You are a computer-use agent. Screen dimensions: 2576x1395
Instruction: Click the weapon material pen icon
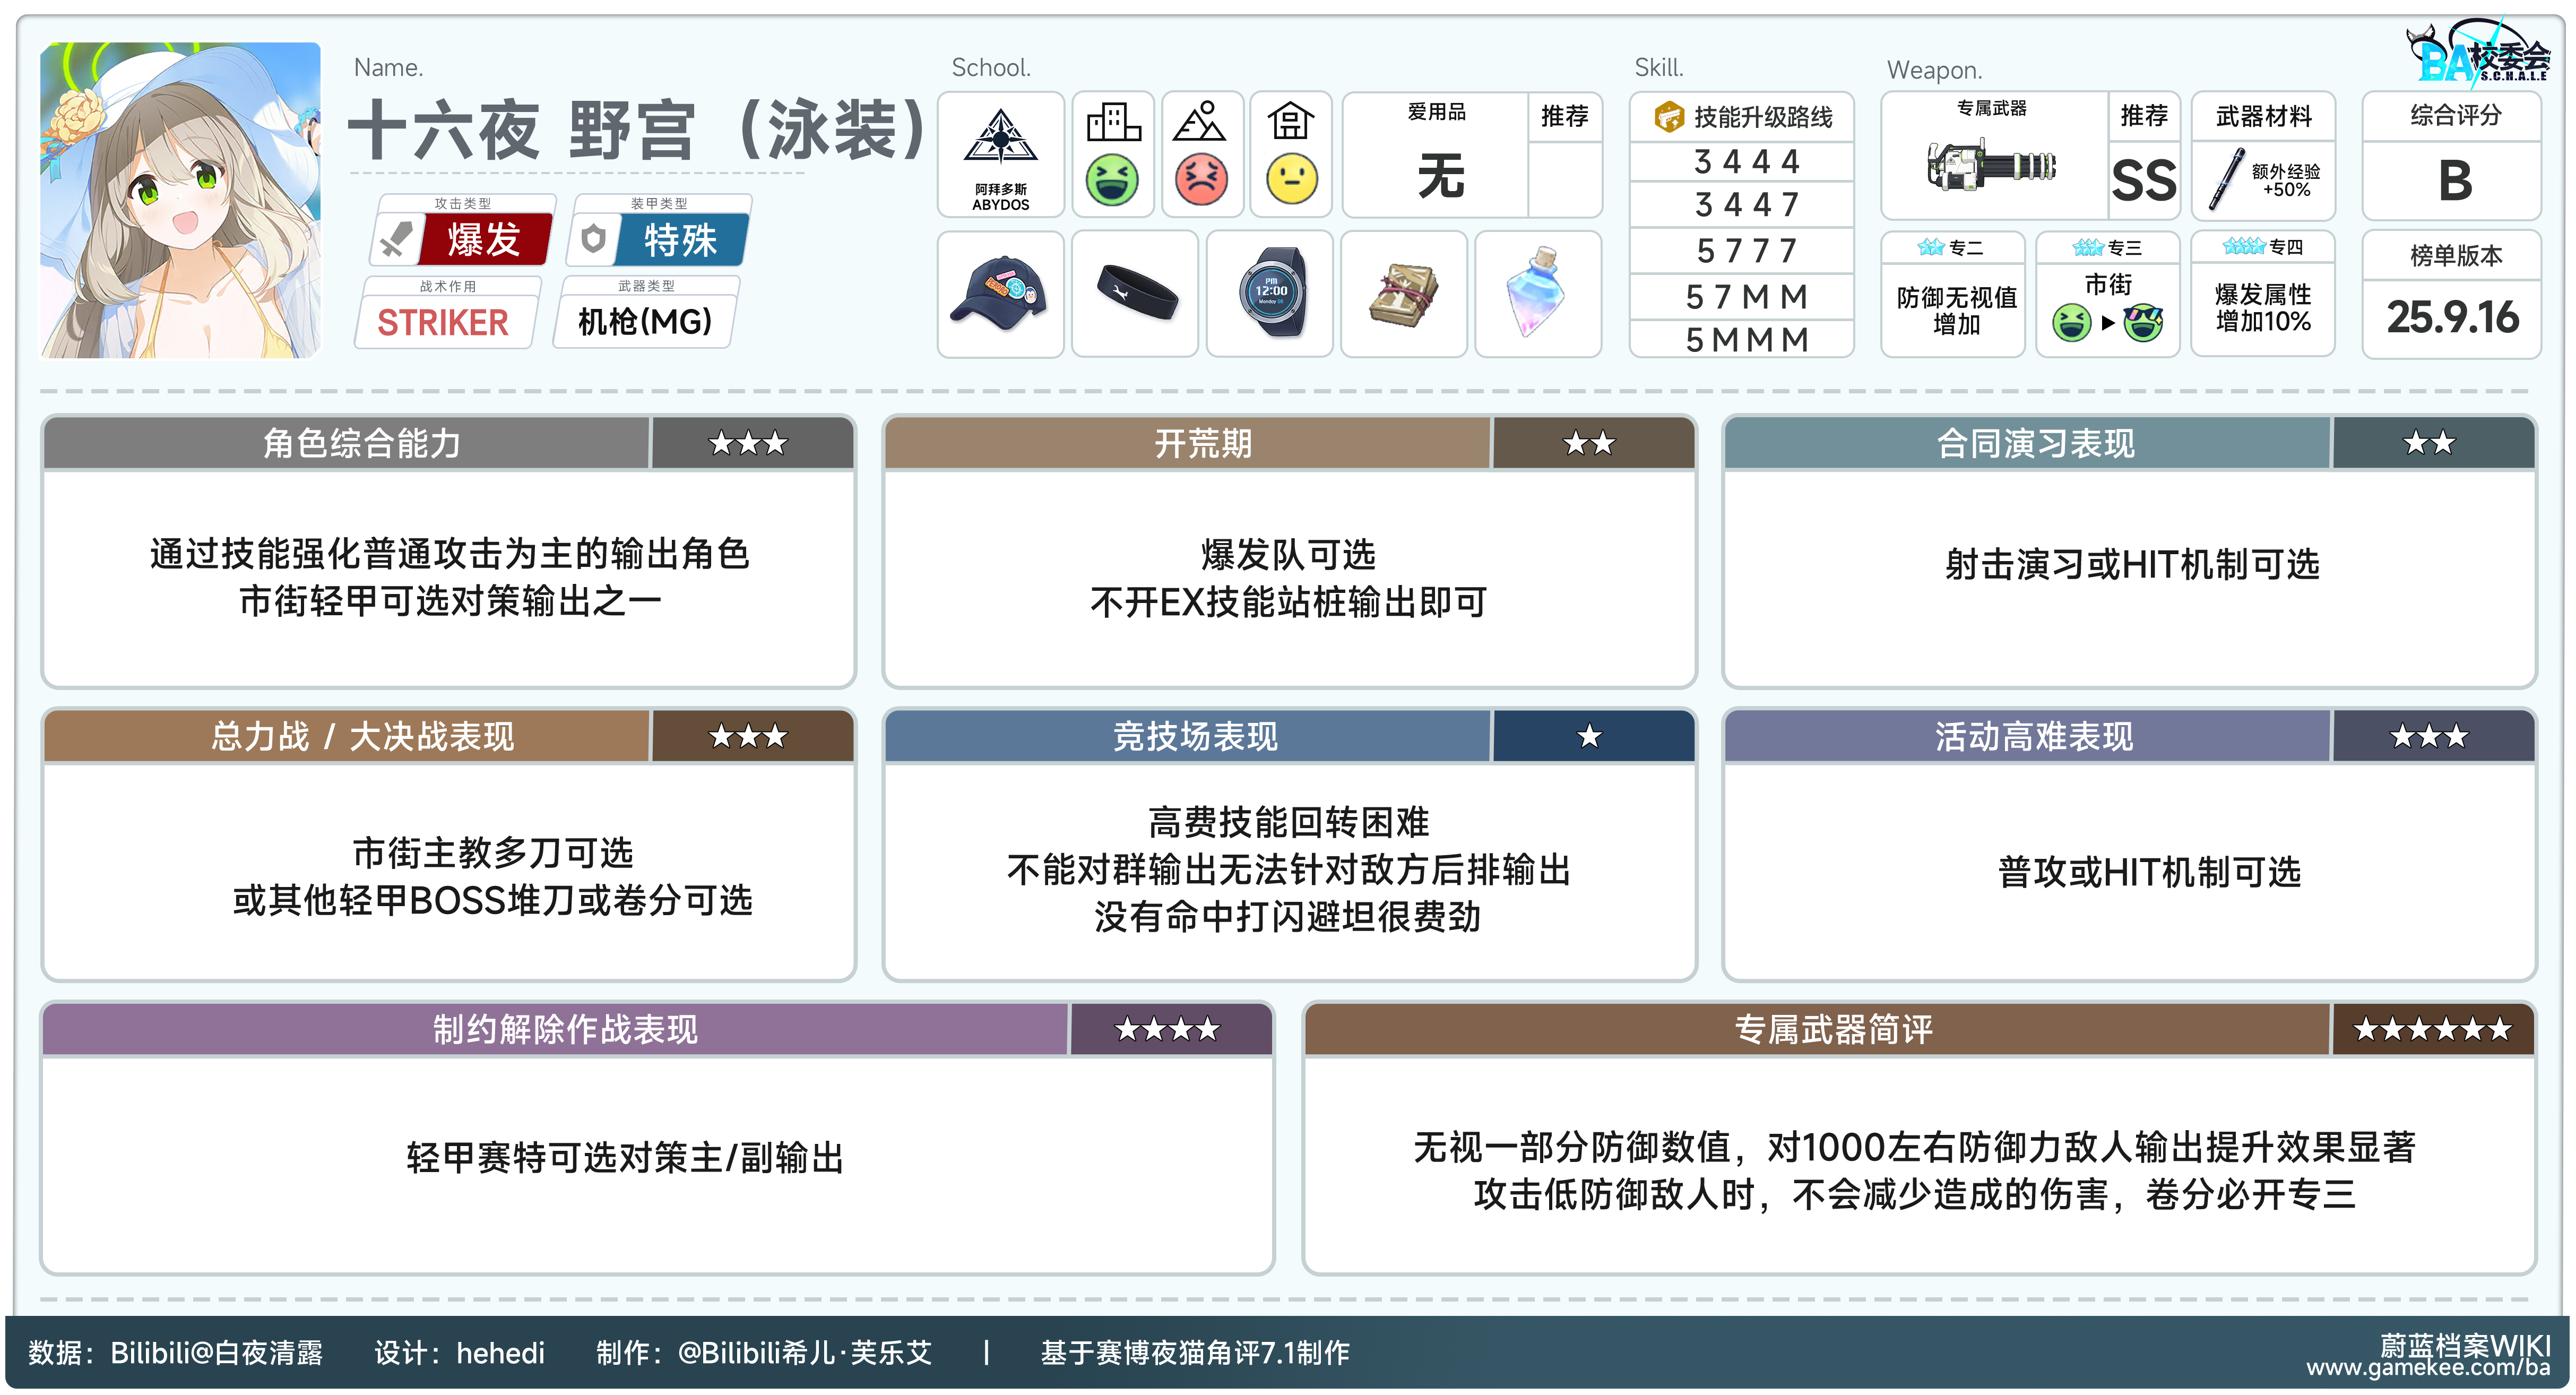pyautogui.click(x=2226, y=180)
